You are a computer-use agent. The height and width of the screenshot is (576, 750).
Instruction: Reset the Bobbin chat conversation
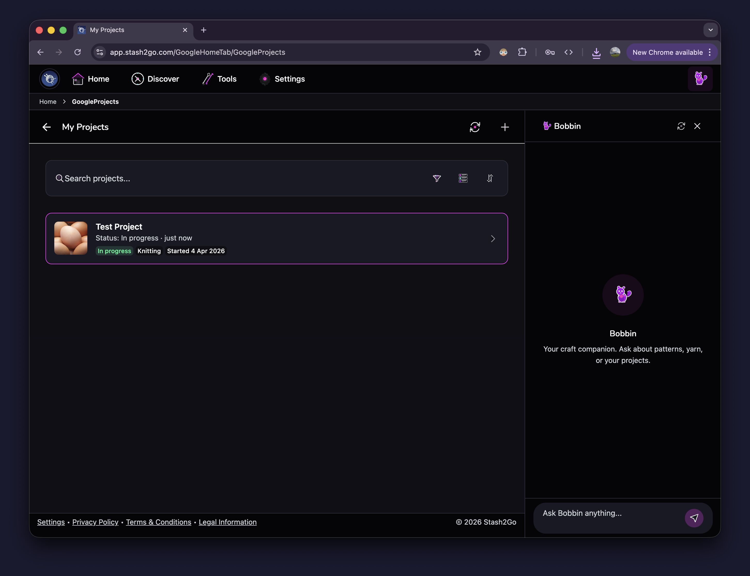681,126
